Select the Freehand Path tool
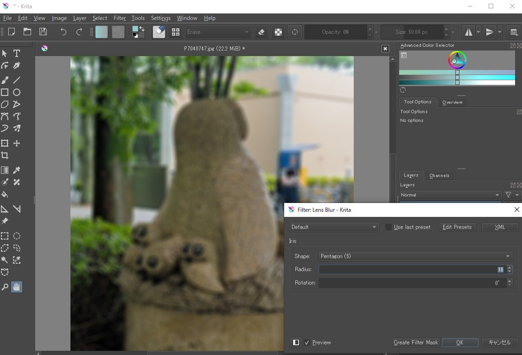Screen dimensions: 522x355 tap(17, 116)
